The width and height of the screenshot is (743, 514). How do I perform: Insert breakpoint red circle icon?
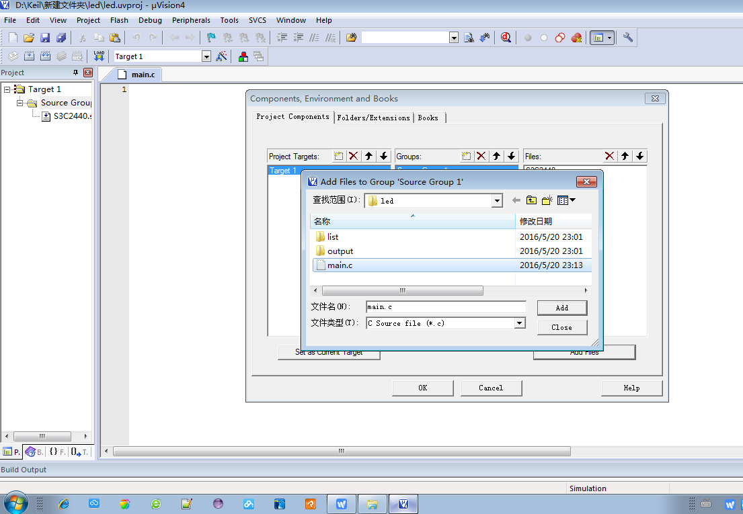pyautogui.click(x=527, y=38)
